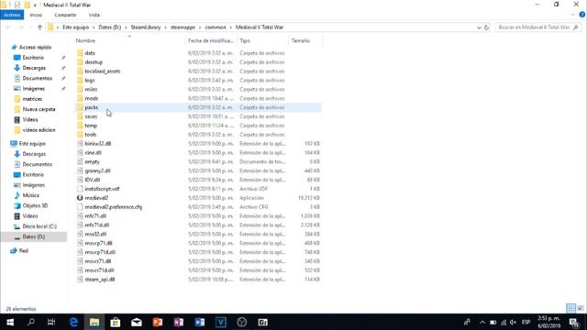Image resolution: width=587 pixels, height=330 pixels.
Task: Select the mss32.dll file
Action: [95, 235]
